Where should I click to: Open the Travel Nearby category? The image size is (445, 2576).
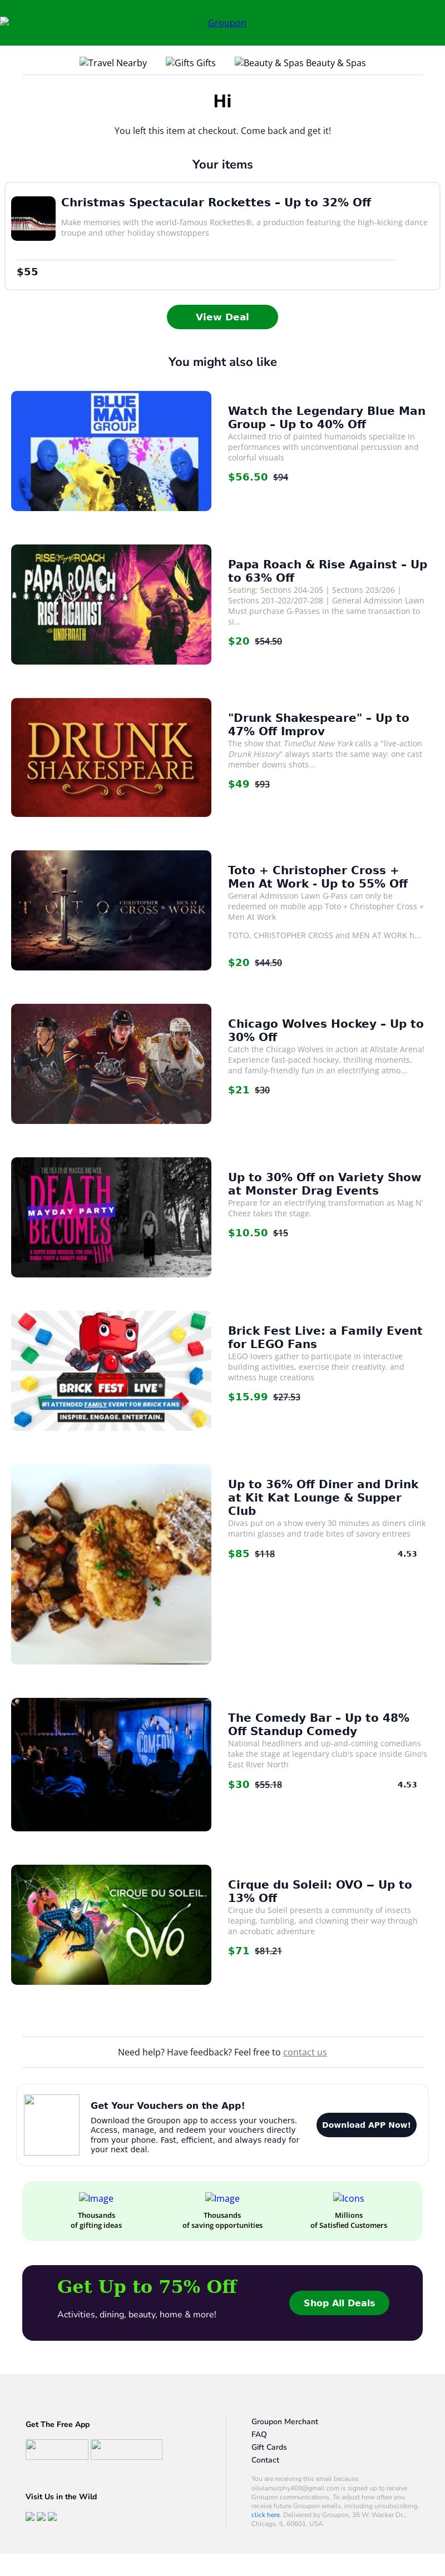[113, 63]
